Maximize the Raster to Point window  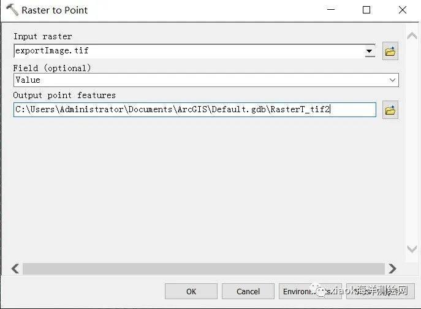click(x=366, y=10)
